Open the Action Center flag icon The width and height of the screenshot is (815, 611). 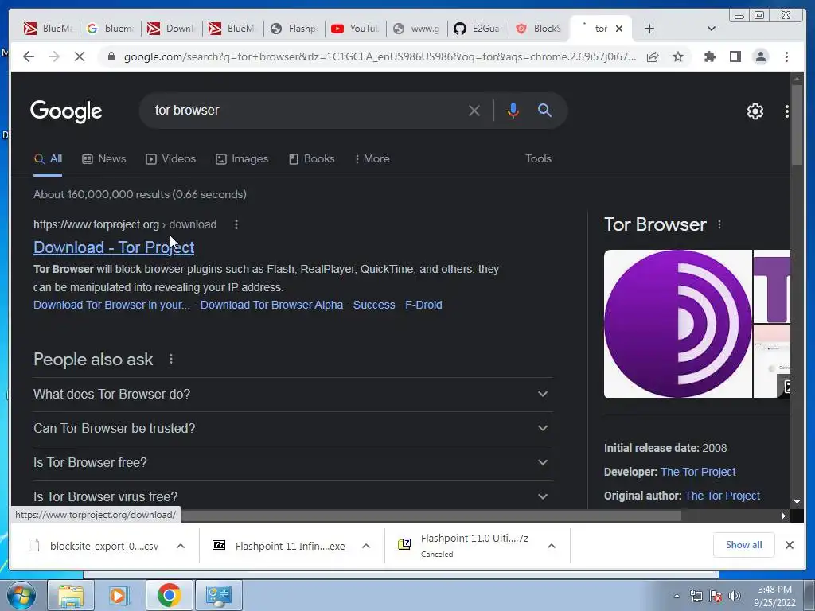716,596
